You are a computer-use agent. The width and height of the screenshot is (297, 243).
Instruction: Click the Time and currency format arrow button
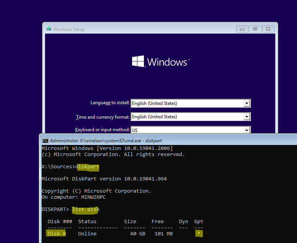pyautogui.click(x=247, y=117)
